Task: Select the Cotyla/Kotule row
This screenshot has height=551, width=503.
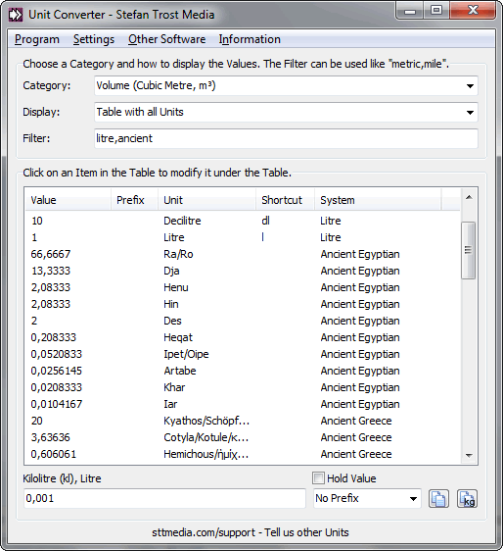Action: pos(243,437)
